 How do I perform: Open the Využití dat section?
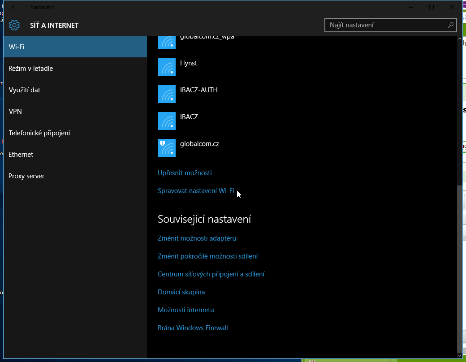[x=25, y=90]
